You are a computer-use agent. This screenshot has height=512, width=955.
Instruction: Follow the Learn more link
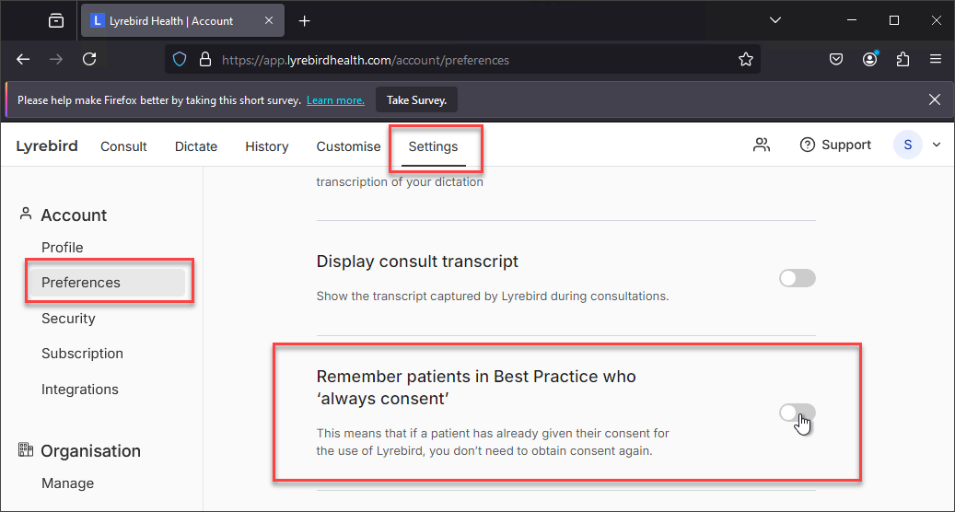click(x=335, y=100)
